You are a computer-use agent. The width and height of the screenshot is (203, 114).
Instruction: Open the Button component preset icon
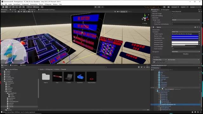point(197,27)
